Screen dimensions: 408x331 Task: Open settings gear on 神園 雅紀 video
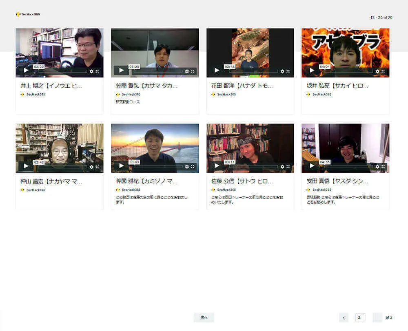(187, 167)
